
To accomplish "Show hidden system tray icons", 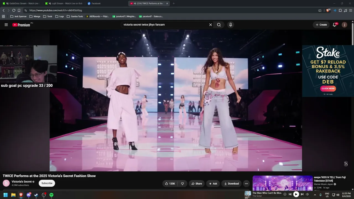I will (315, 195).
